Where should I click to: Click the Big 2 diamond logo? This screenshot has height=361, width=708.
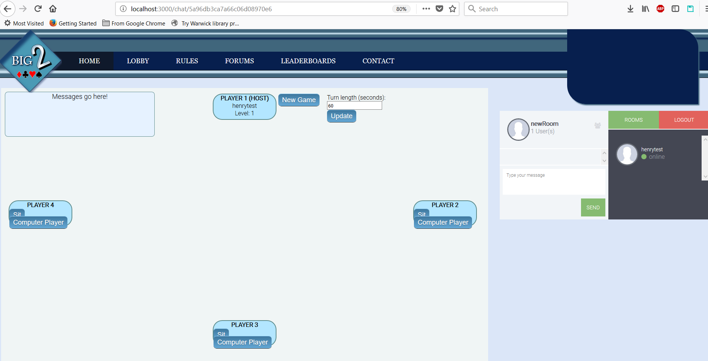click(x=30, y=61)
